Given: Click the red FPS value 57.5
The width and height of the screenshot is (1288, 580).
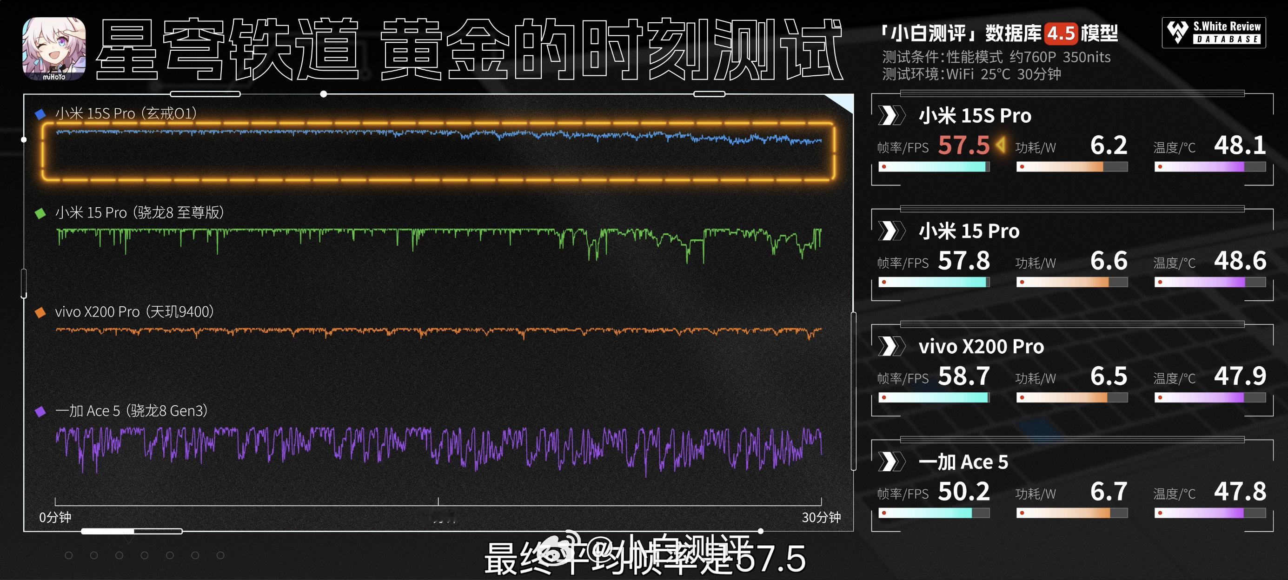Looking at the screenshot, I should pyautogui.click(x=963, y=145).
